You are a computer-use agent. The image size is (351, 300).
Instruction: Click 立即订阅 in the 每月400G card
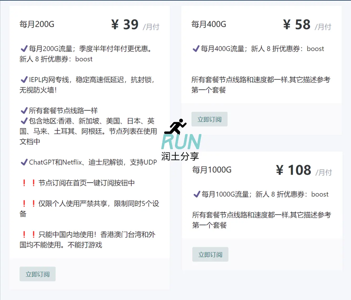coord(209,119)
